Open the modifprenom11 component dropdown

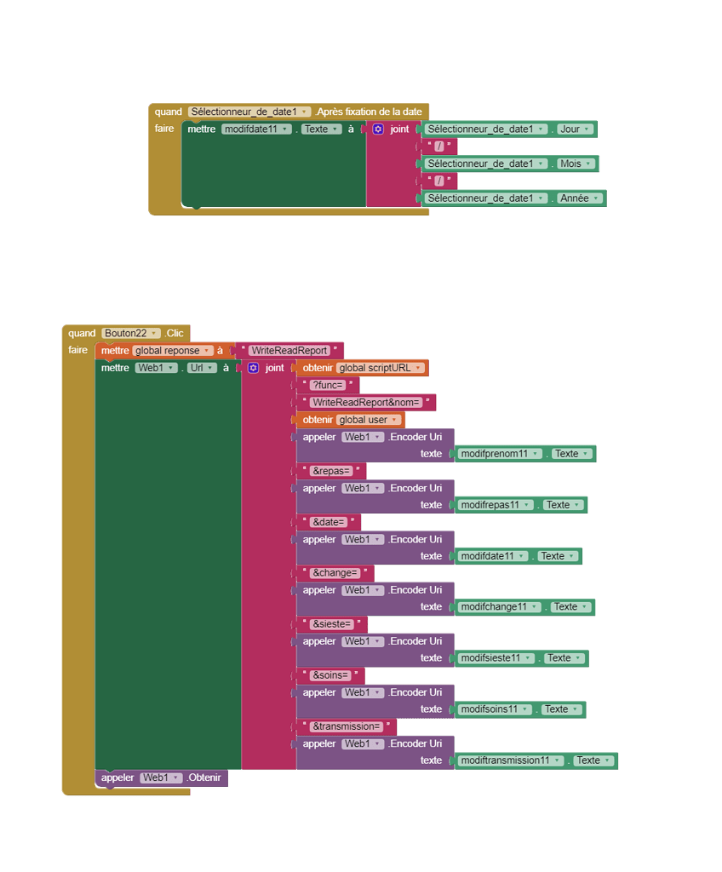tap(500, 454)
